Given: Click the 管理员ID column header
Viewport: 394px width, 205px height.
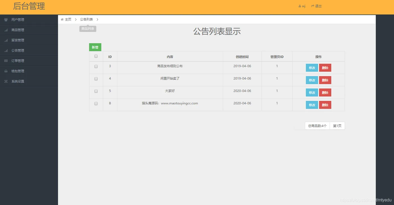Looking at the screenshot, I should (277, 57).
